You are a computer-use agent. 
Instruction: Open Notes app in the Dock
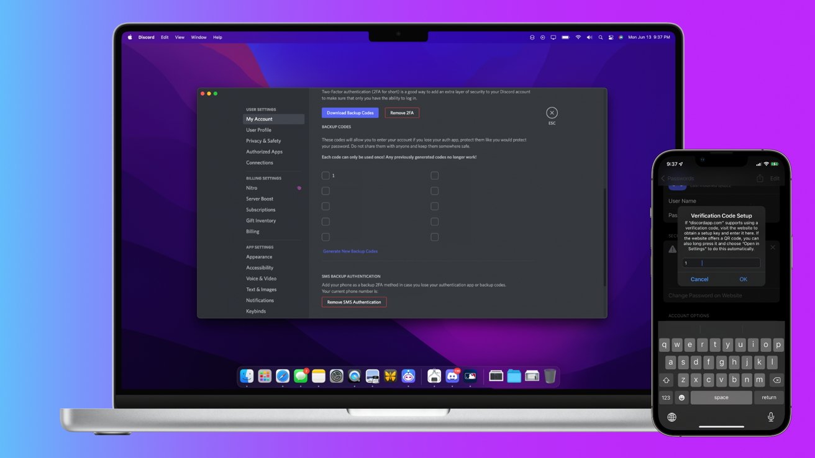319,376
